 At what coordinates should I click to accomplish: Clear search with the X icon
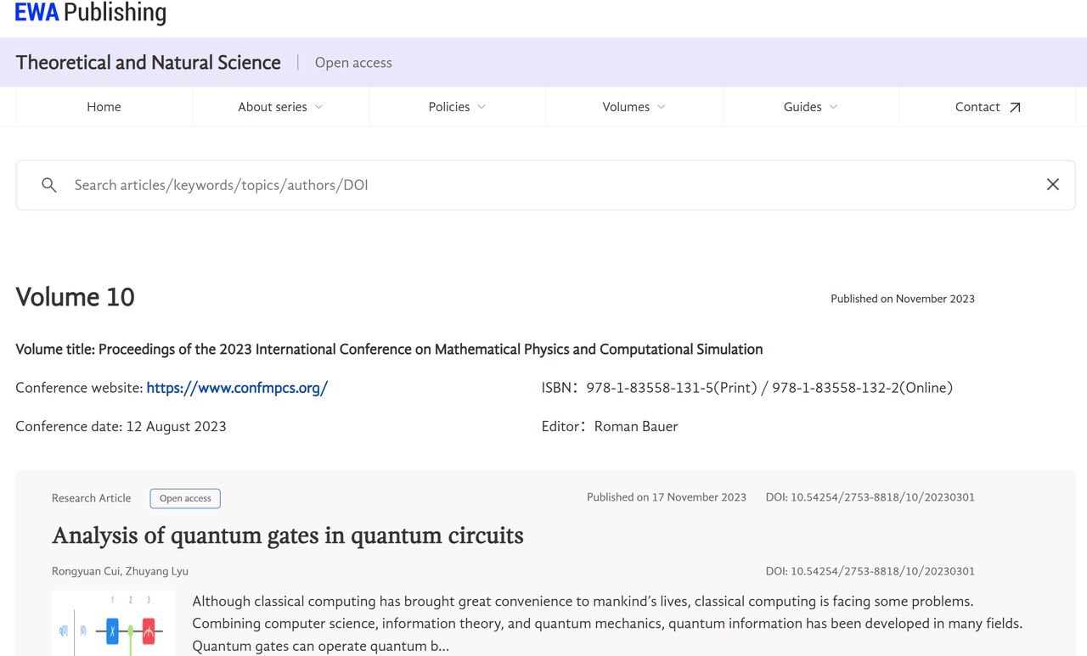1052,184
